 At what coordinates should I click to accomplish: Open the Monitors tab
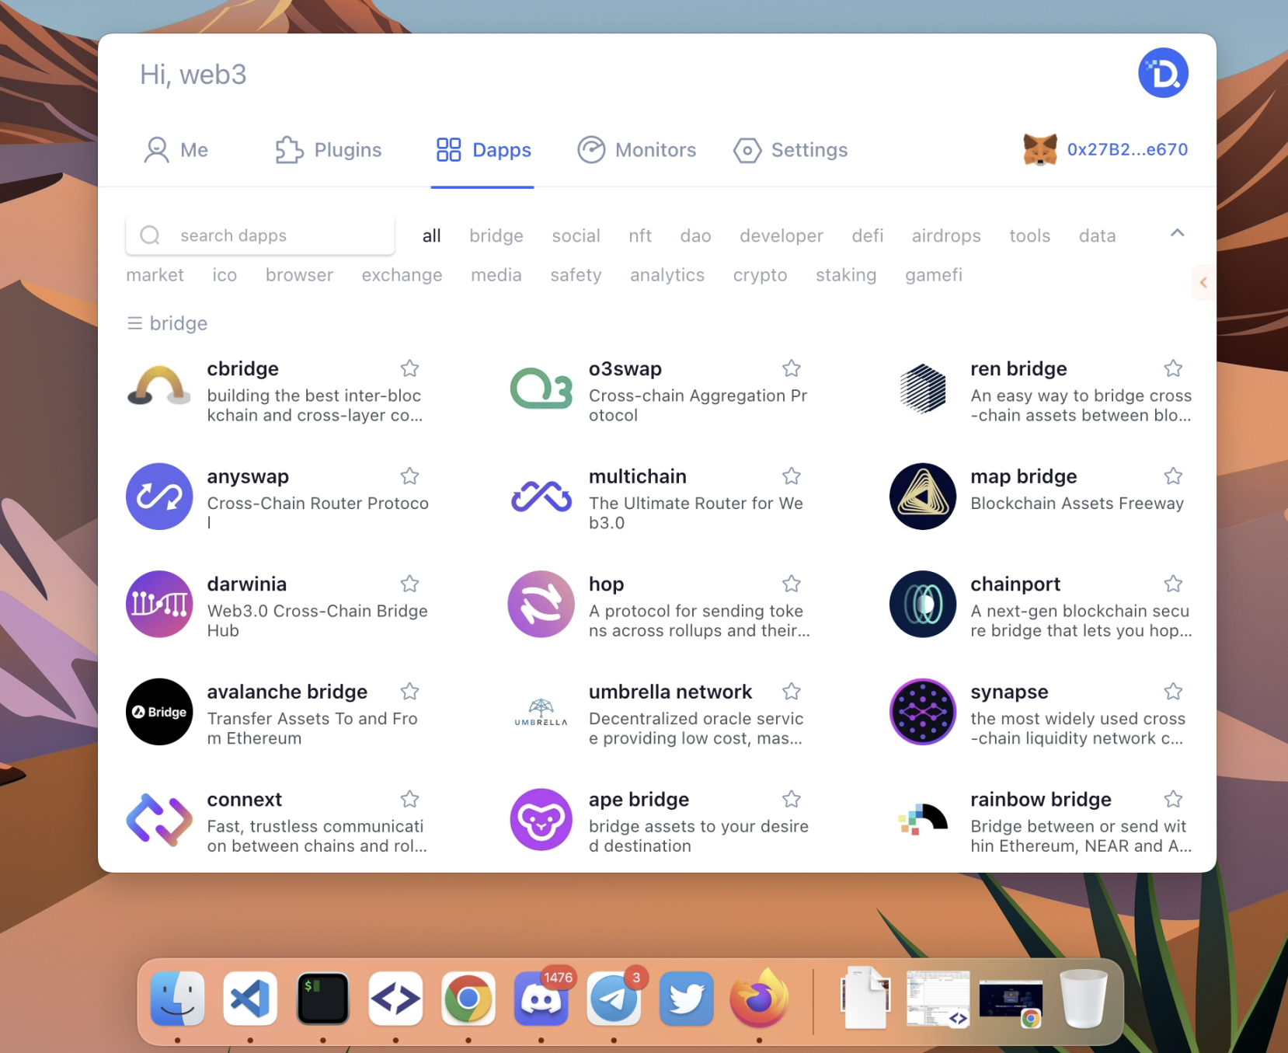click(x=637, y=150)
